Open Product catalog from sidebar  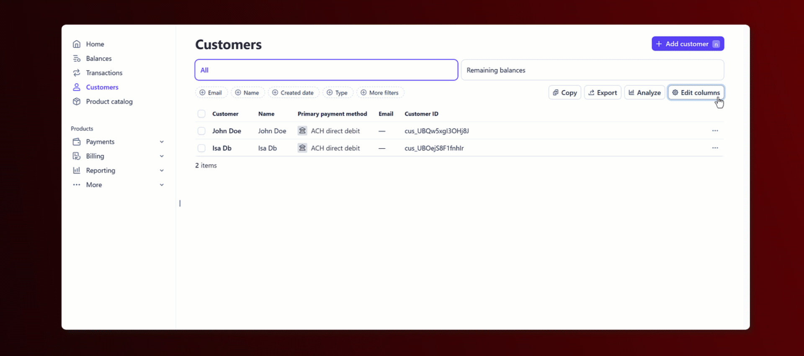[109, 101]
